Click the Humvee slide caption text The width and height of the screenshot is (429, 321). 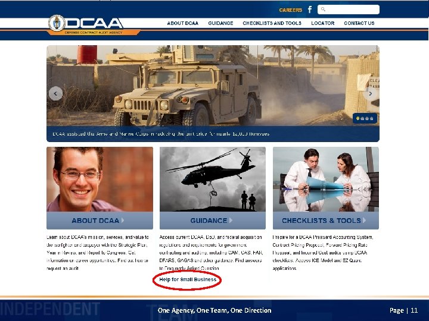click(x=161, y=134)
